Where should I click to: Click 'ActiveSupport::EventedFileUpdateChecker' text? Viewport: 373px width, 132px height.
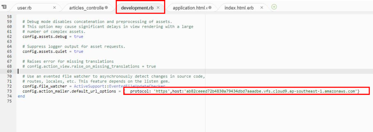click(119, 86)
